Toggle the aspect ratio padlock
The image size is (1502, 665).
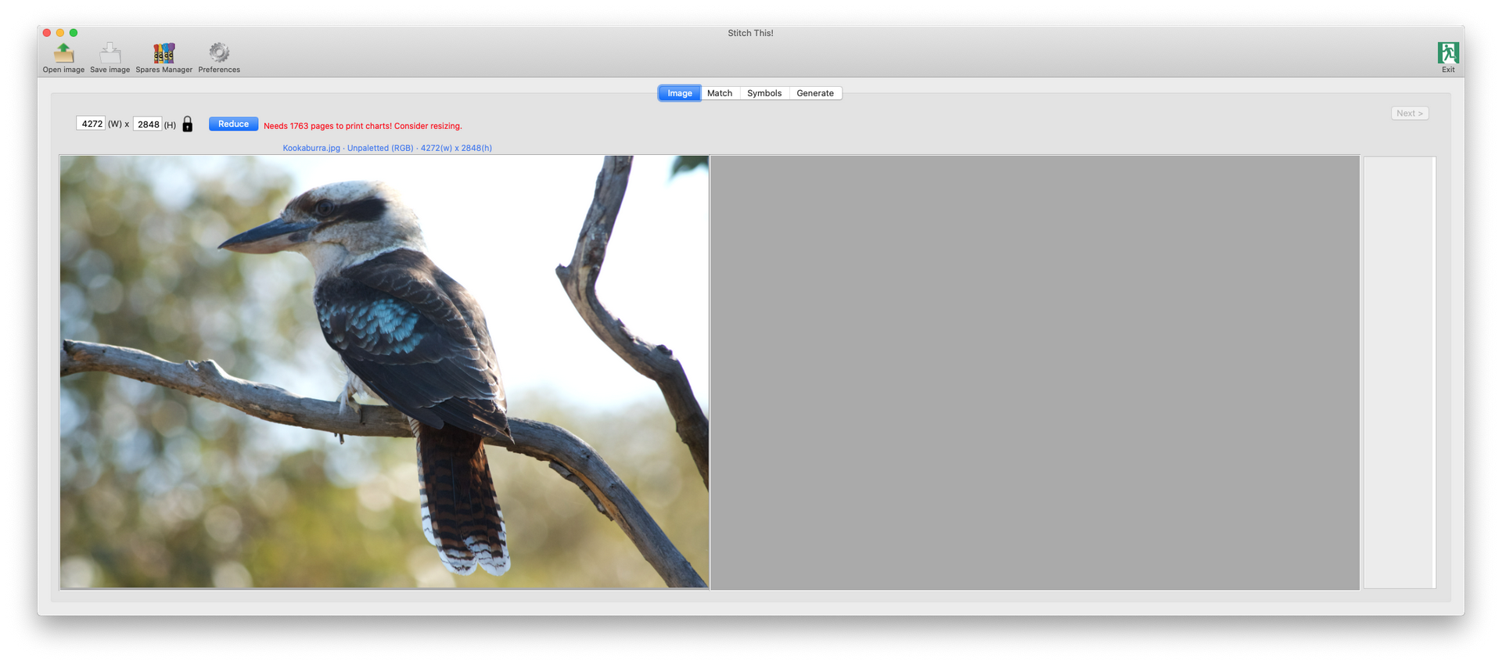coord(188,124)
